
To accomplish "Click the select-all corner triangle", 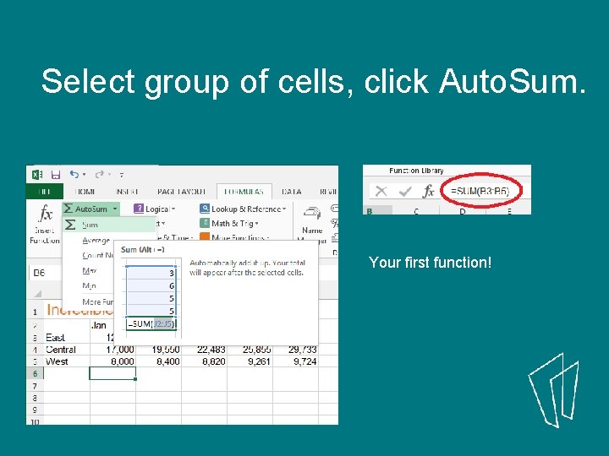I will pos(38,294).
